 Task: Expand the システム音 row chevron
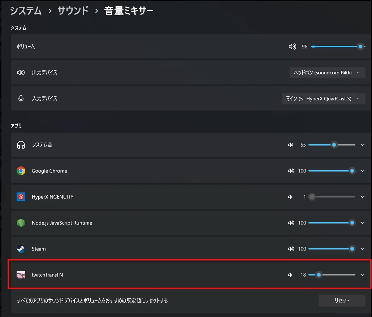pos(363,145)
